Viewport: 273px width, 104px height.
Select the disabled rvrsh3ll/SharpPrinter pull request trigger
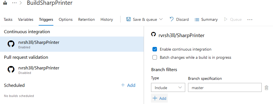[72, 70]
